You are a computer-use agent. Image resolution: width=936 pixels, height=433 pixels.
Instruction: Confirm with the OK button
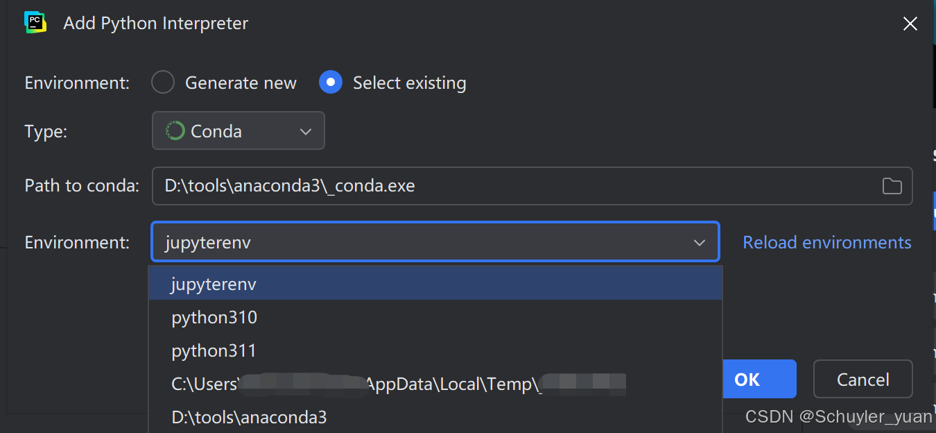(x=759, y=379)
